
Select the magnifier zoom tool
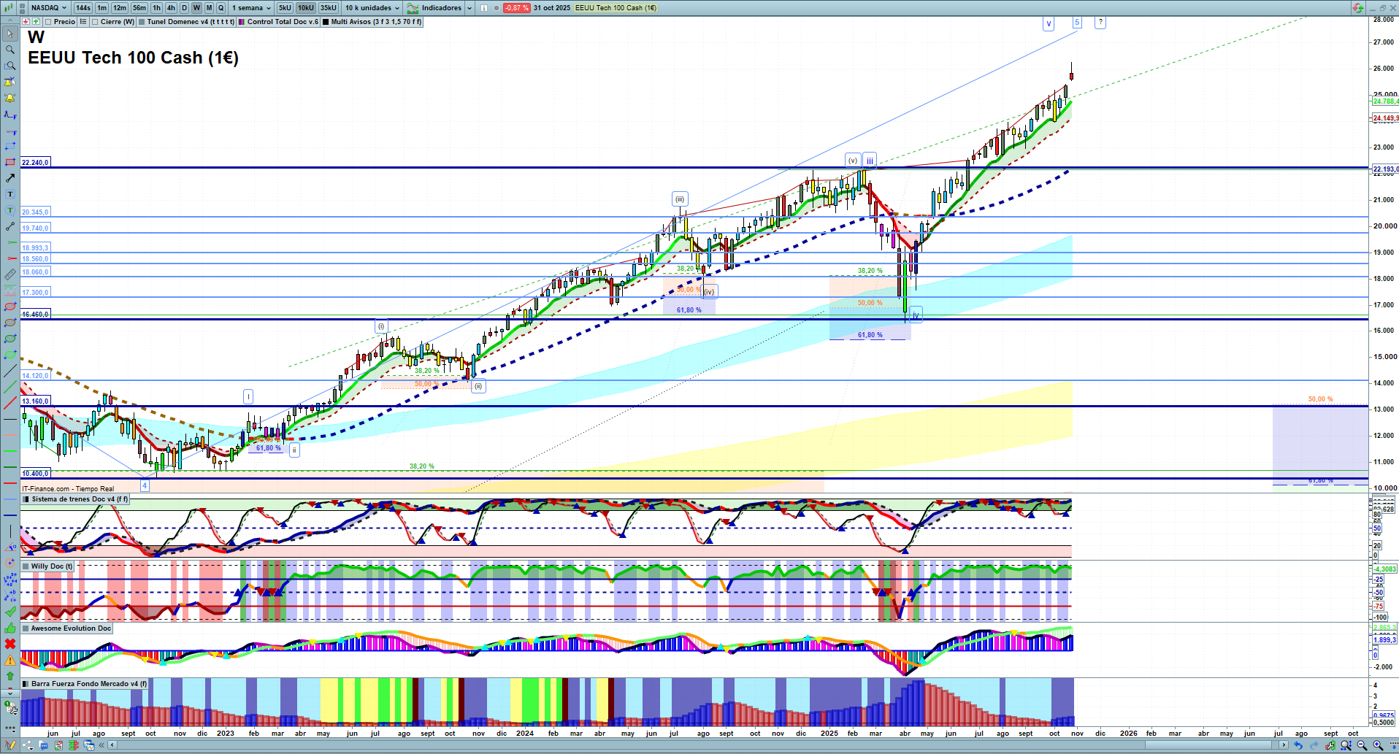10,50
